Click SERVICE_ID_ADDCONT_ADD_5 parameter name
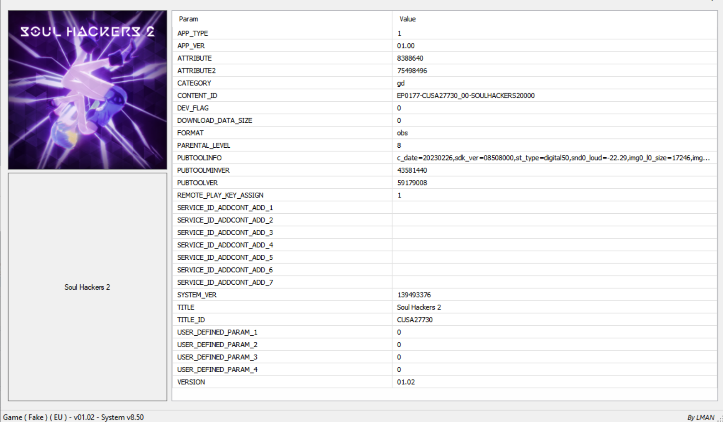723x422 pixels. point(225,257)
